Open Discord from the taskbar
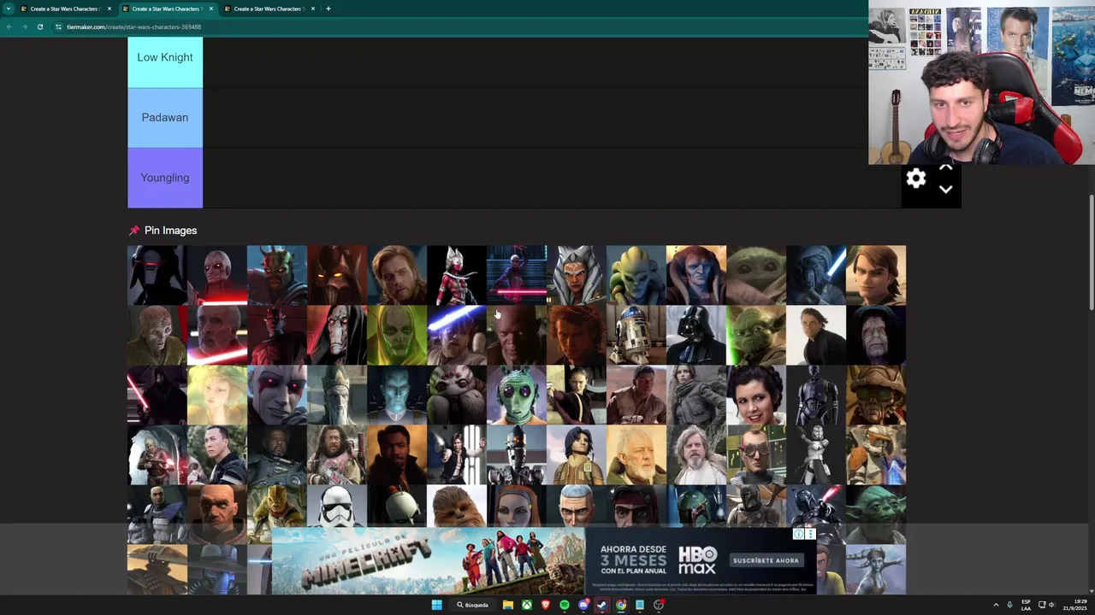1095x615 pixels. [583, 605]
